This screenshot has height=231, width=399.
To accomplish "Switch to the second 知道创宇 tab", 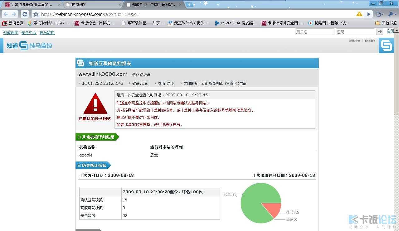I will 93,5.
